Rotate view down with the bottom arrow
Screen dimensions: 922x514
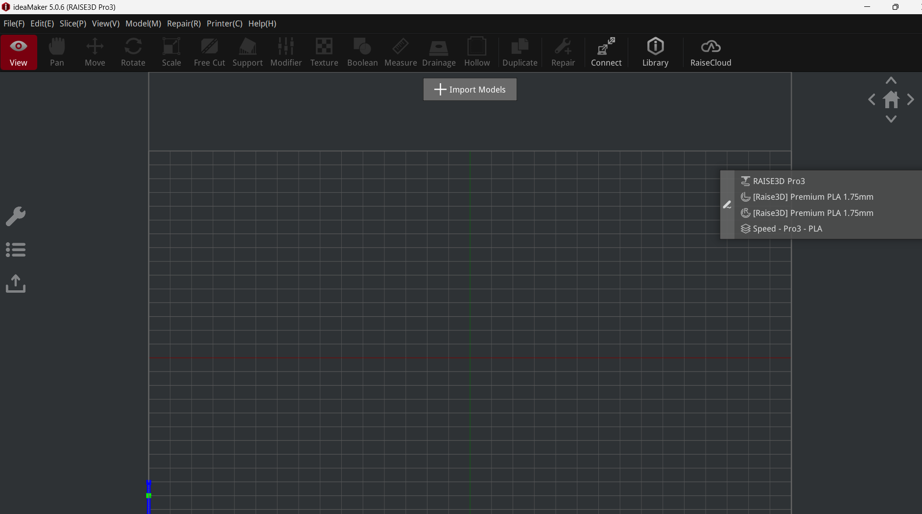[x=891, y=119]
